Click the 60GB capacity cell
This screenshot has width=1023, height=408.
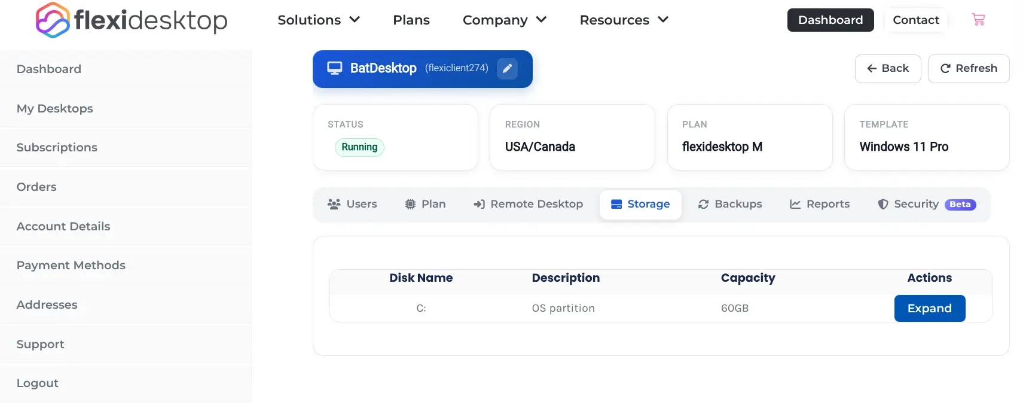(735, 308)
